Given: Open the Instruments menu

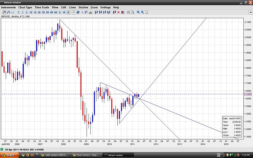Looking at the screenshot, I should point(9,7).
